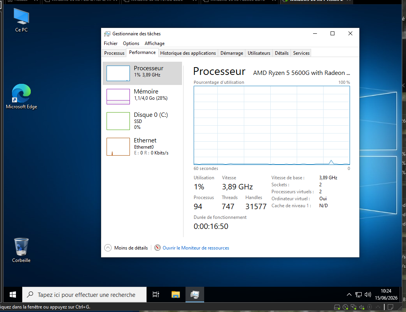
Task: Open the Fichier menu
Action: 110,43
